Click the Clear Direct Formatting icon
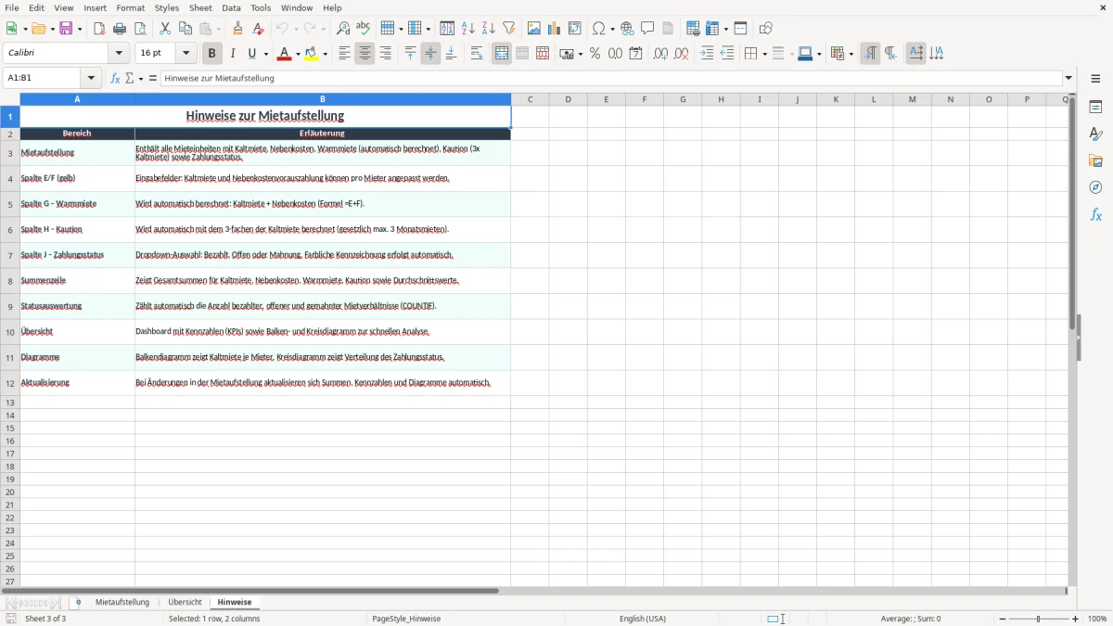 coord(258,29)
